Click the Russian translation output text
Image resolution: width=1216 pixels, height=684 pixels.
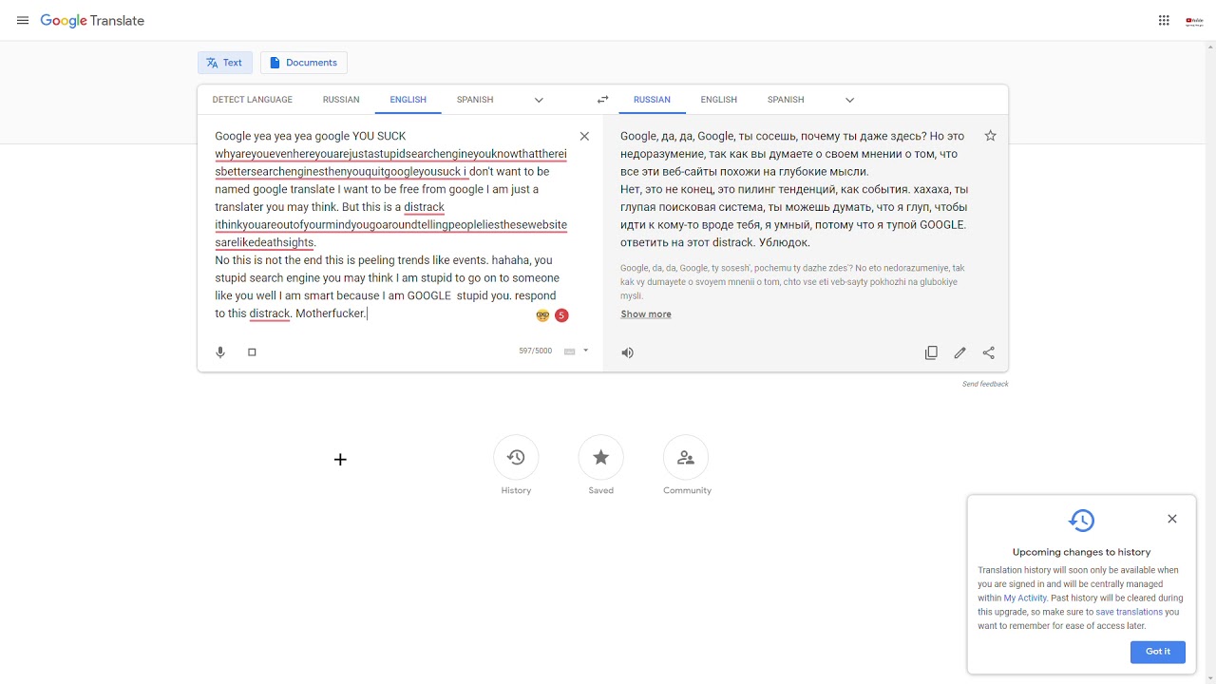coord(794,189)
